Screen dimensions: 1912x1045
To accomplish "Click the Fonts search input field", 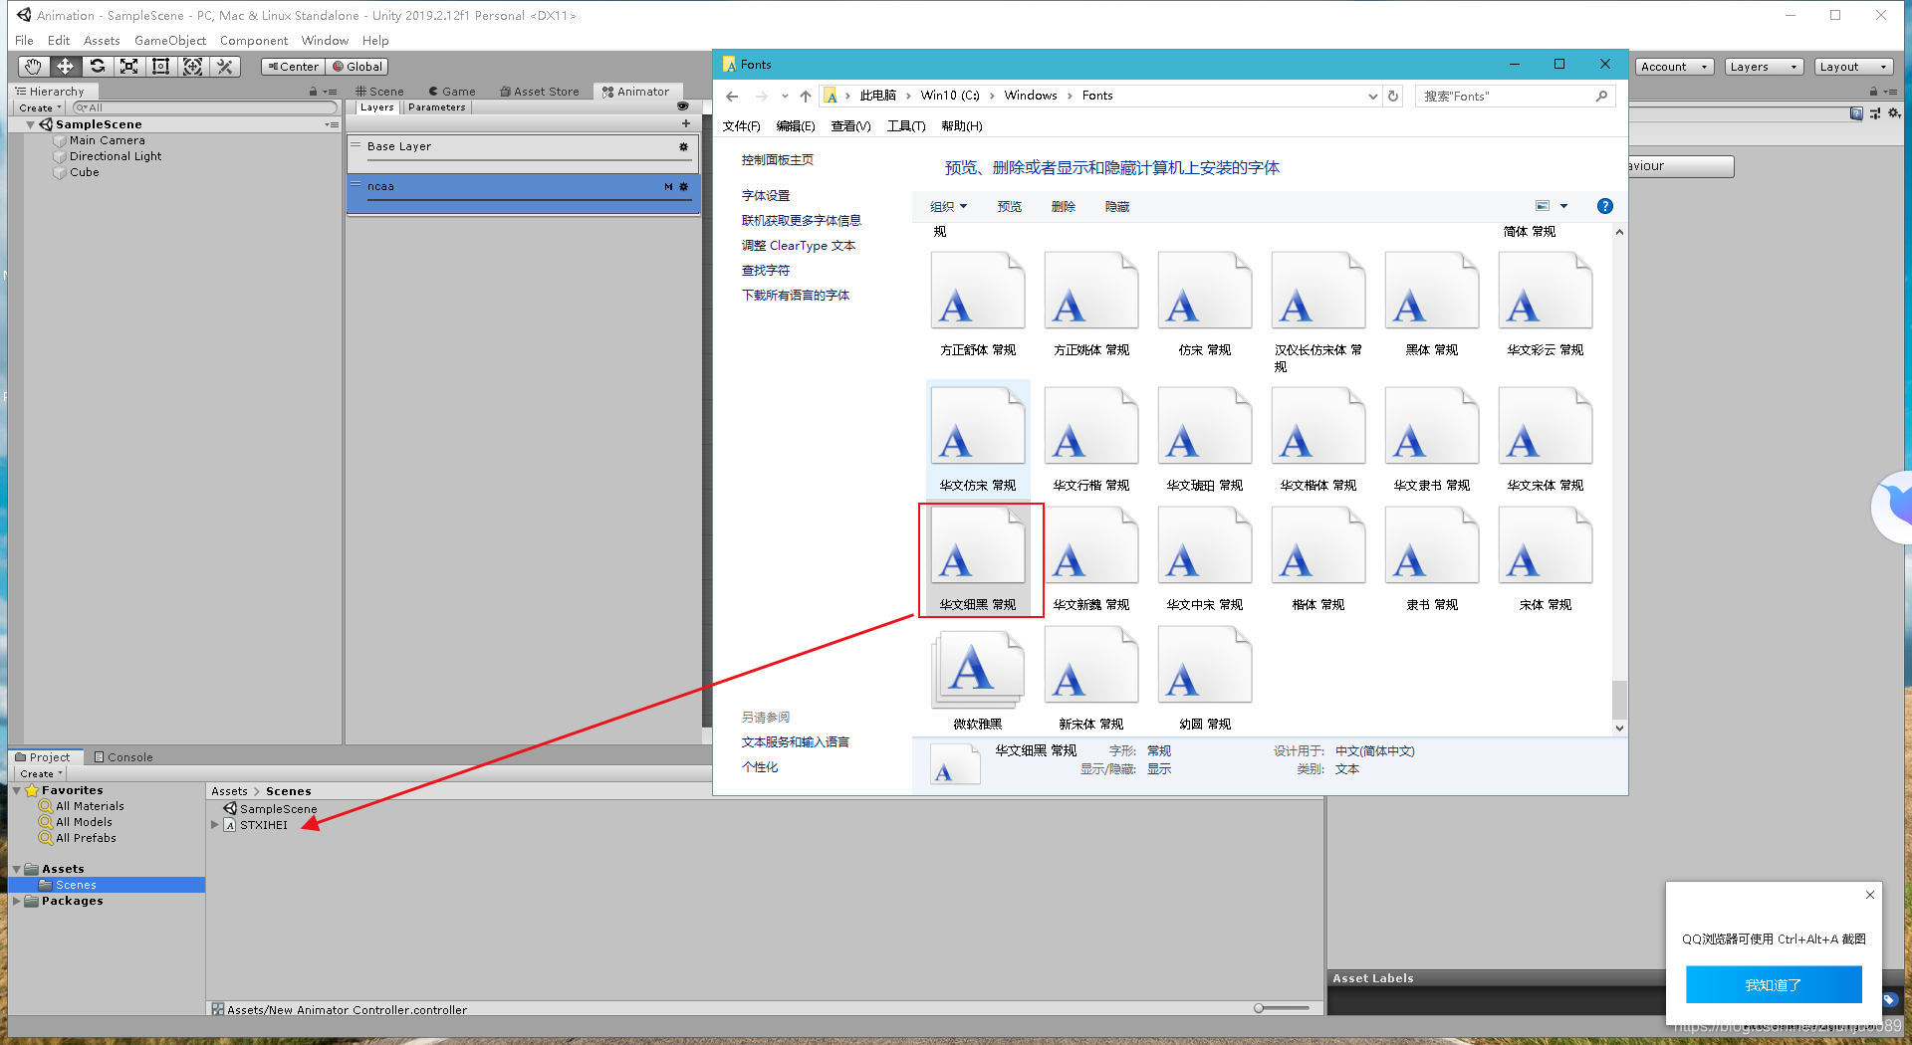I will coord(1504,97).
